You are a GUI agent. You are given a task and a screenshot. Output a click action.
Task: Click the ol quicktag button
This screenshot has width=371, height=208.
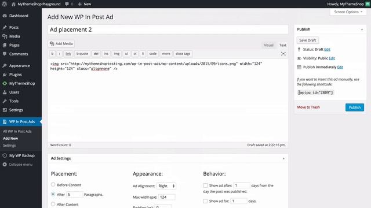pos(135,54)
